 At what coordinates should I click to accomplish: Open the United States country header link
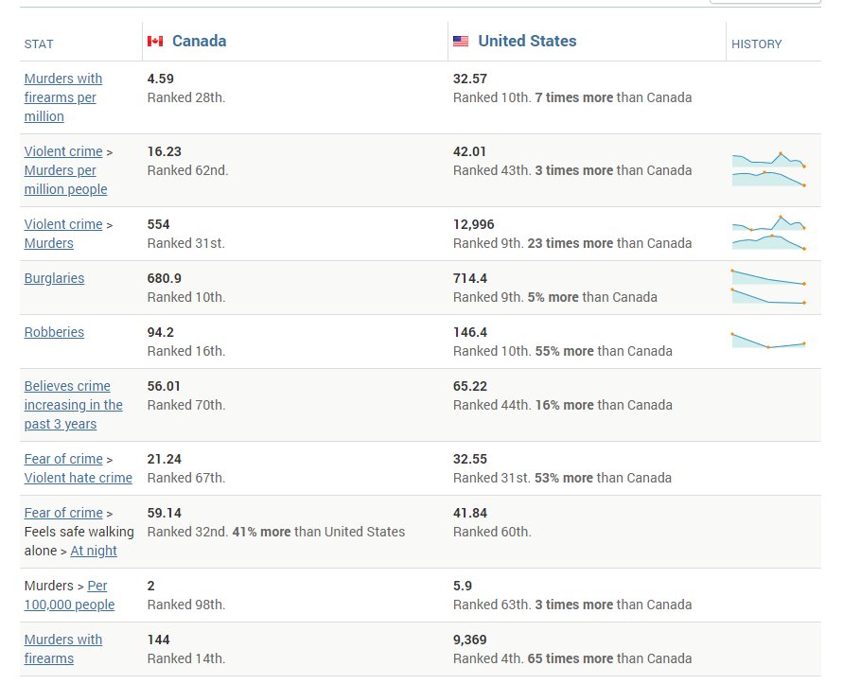tap(527, 41)
